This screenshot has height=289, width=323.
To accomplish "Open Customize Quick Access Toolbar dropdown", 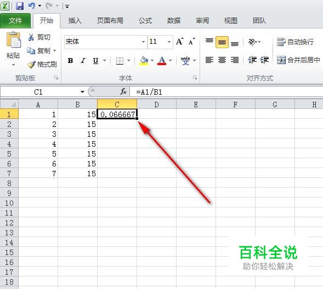I will [x=67, y=7].
